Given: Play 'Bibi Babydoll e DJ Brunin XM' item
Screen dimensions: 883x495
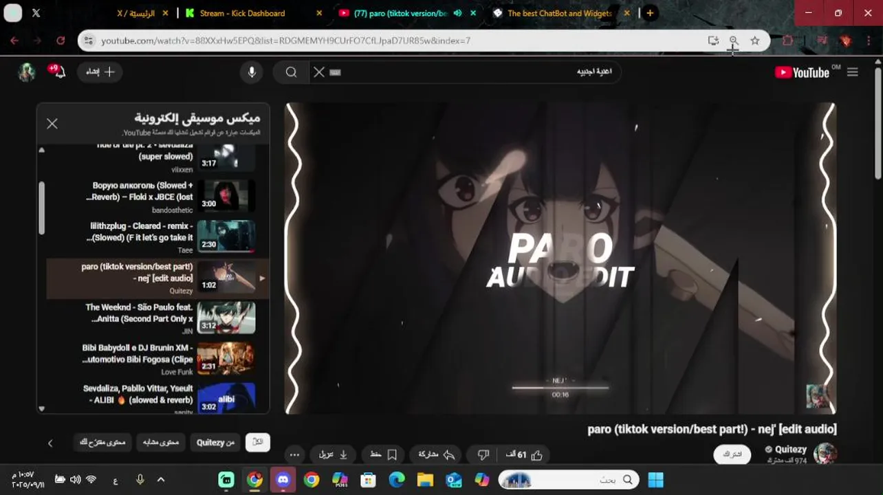Looking at the screenshot, I should (157, 359).
